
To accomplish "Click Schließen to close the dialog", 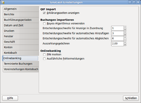I will click(131, 98).
